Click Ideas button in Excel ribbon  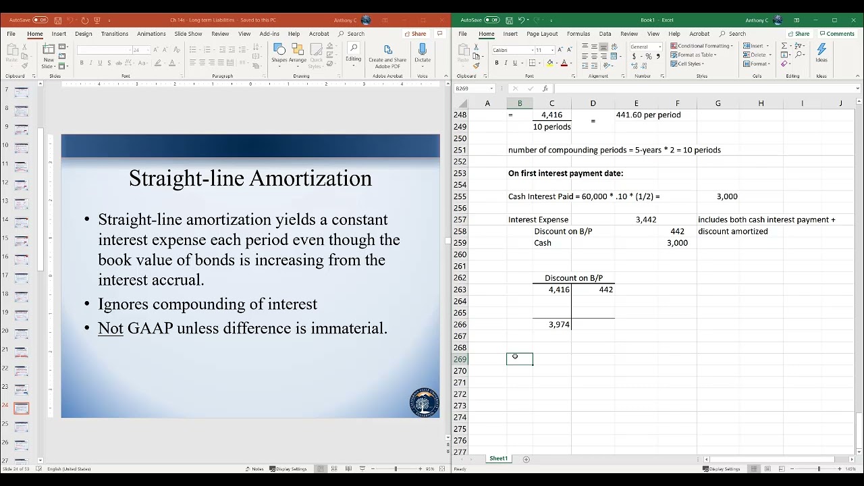point(821,53)
